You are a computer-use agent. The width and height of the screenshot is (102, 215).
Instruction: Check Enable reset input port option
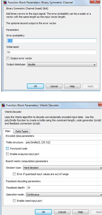14,201
